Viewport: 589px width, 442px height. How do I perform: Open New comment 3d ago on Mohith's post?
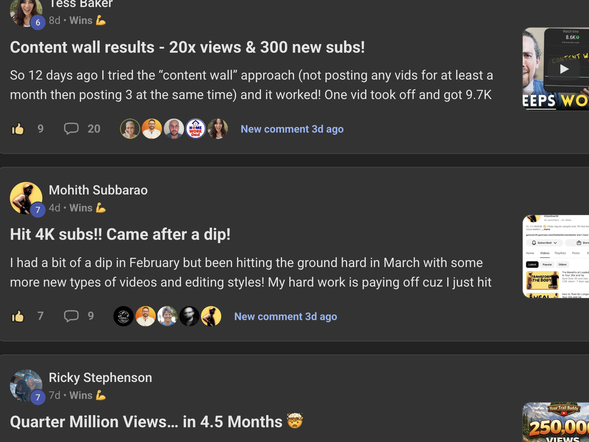(x=286, y=316)
